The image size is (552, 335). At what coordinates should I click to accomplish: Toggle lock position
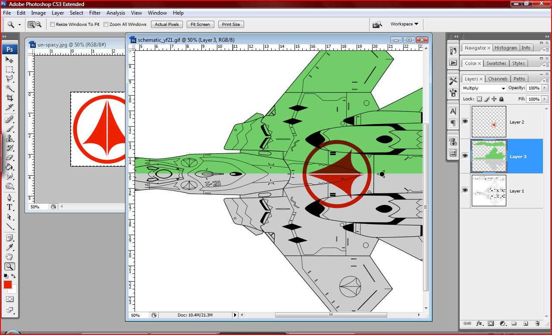coord(494,99)
